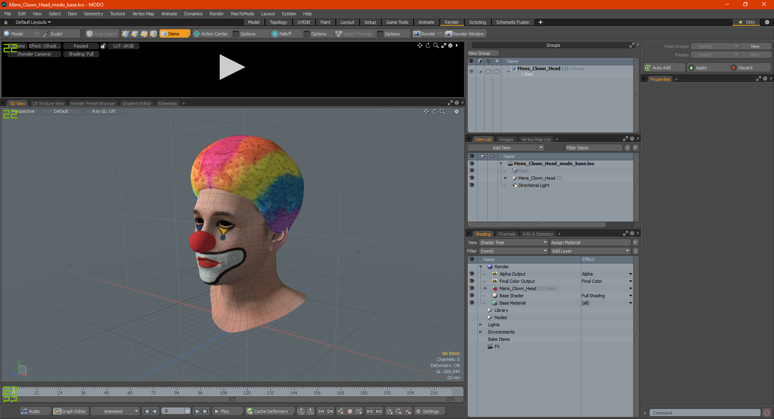This screenshot has width=774, height=419.
Task: Open timeline Settings
Action: pos(429,411)
